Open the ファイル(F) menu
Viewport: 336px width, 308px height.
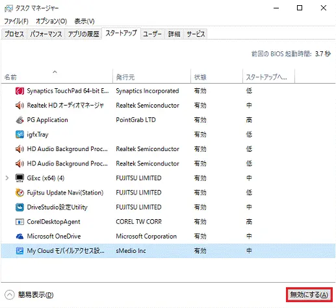(16, 21)
